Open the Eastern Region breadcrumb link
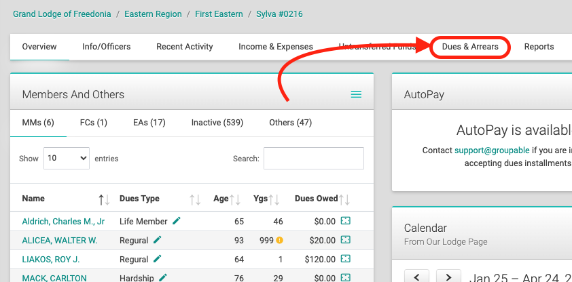The height and width of the screenshot is (282, 572). pyautogui.click(x=153, y=14)
